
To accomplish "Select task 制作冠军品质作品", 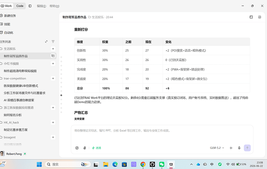I will (x=28, y=56).
